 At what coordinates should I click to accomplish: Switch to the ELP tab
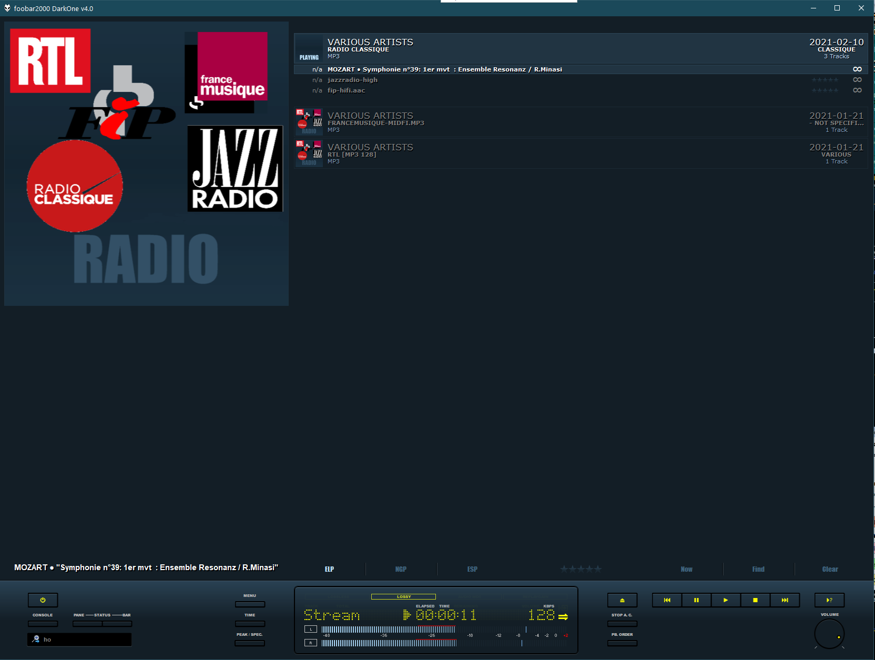(329, 569)
